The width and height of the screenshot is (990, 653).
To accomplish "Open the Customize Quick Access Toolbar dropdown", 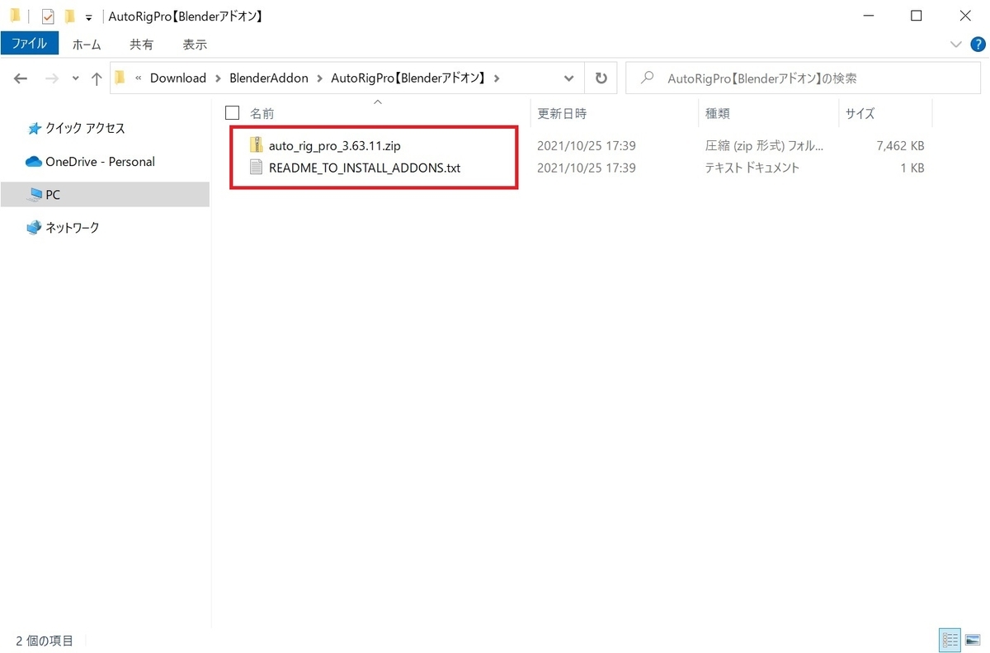I will tap(88, 17).
